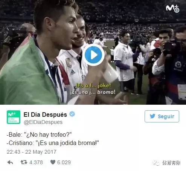View the 4.378 retweets count

pos(36,162)
